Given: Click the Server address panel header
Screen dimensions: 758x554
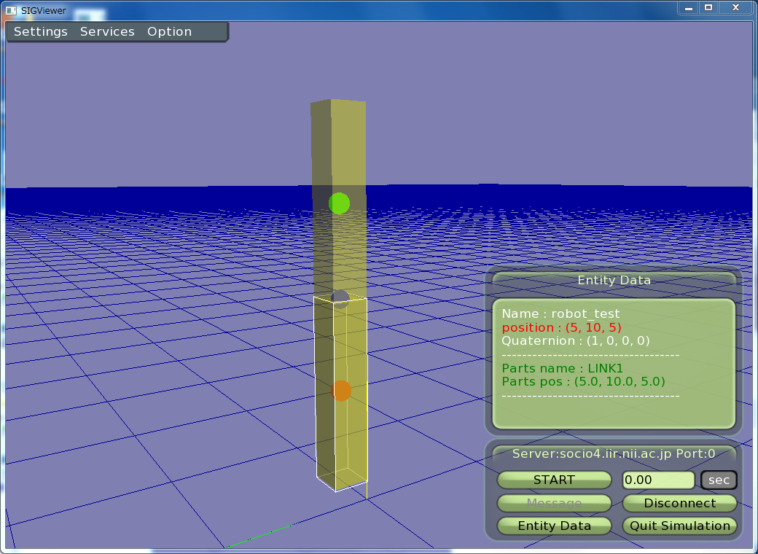Looking at the screenshot, I should click(614, 453).
